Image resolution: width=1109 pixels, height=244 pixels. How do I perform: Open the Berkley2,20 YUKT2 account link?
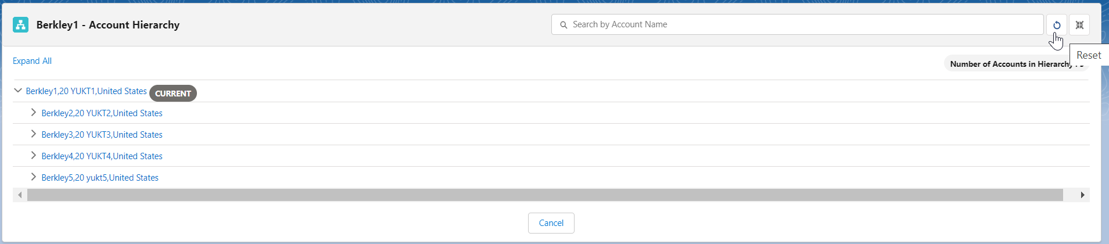tap(102, 113)
